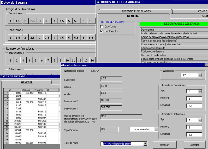Select GENERAL tab in Datos de Entrada
Viewport: 208px width, 149px height.
pyautogui.click(x=27, y=82)
